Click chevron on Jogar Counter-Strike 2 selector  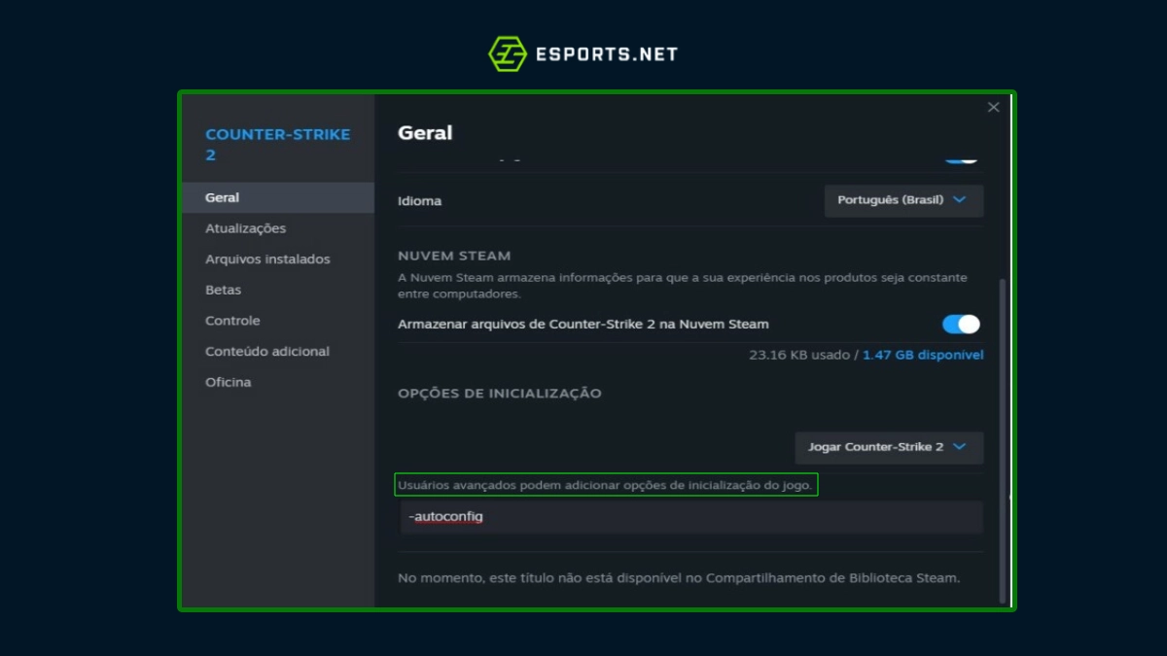pos(960,447)
